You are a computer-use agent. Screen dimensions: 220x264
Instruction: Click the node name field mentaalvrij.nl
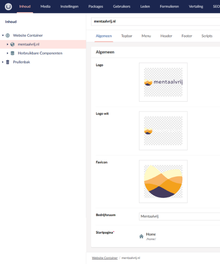click(x=155, y=22)
